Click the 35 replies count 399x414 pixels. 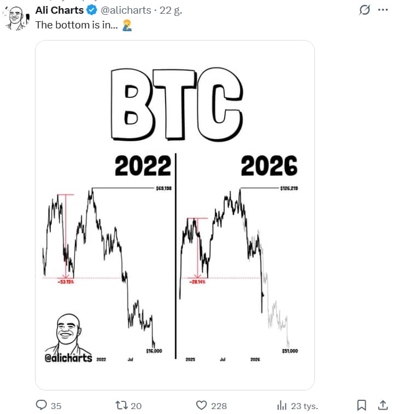click(x=56, y=406)
